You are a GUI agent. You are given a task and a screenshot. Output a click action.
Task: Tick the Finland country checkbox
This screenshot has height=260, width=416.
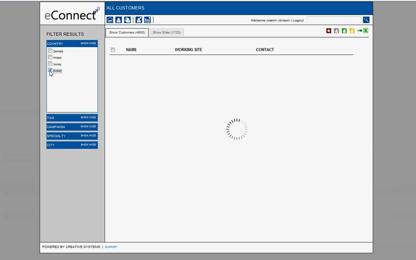(x=50, y=57)
